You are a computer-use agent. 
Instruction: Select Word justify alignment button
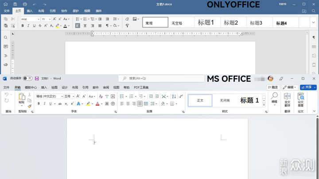coord(140,104)
